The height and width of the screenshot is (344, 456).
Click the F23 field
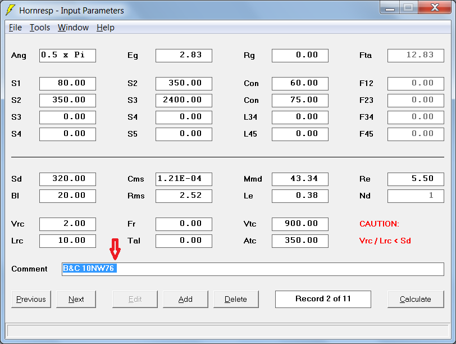[416, 101]
